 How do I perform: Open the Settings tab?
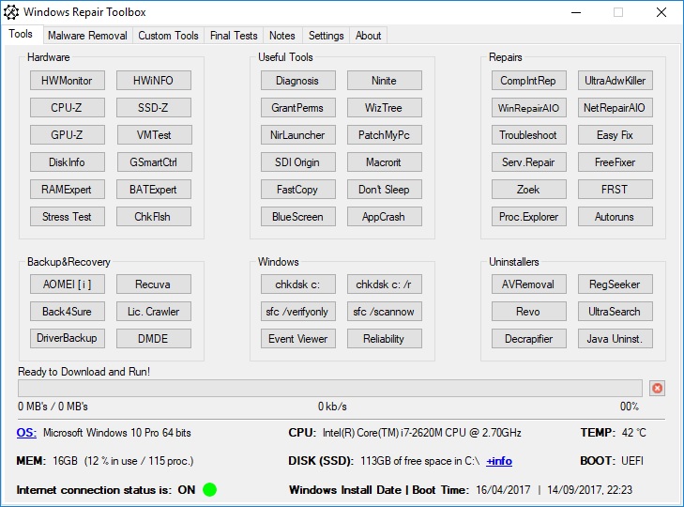point(326,36)
